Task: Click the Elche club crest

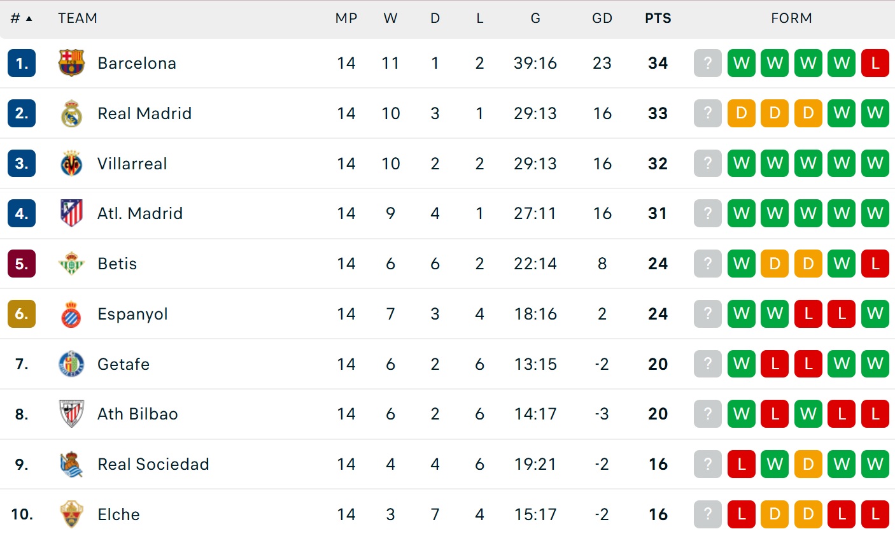Action: (71, 514)
